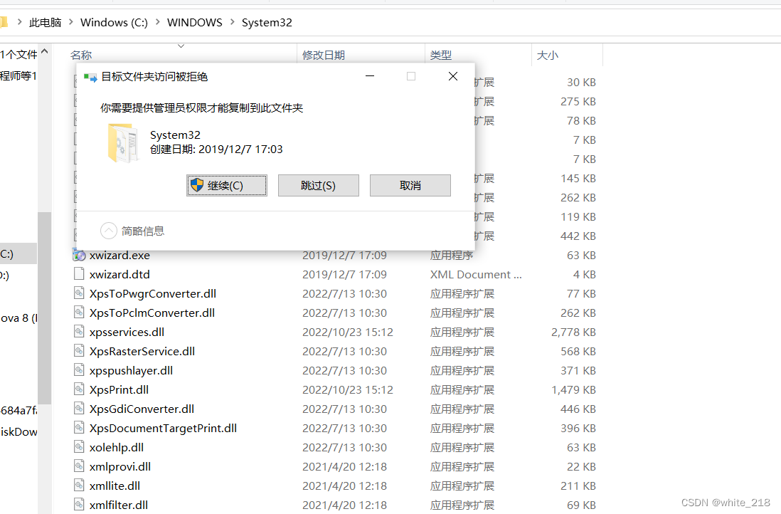
Task: Select xmlprovi.dll file icon
Action: coord(79,466)
